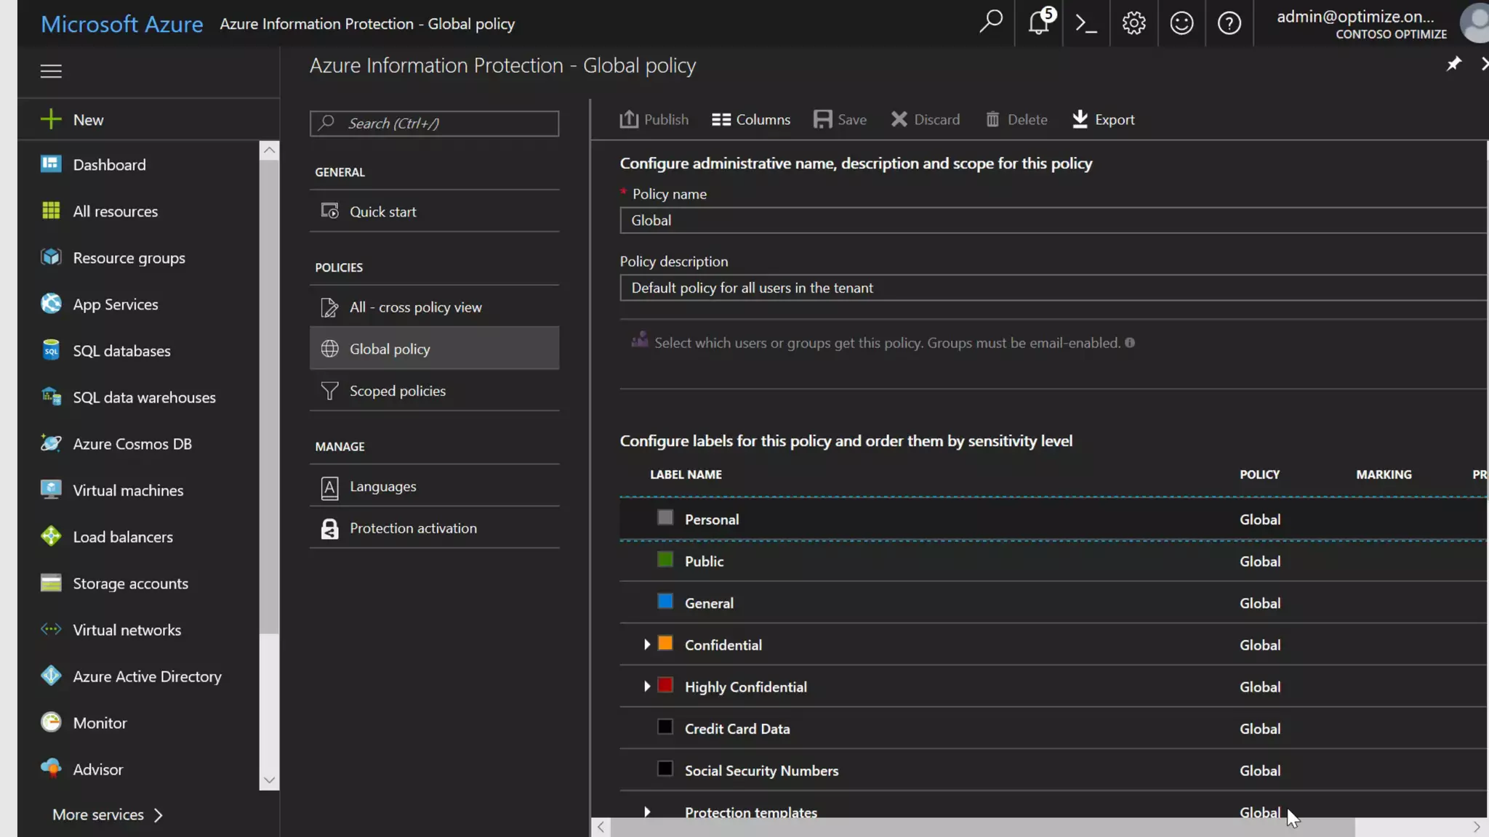Image resolution: width=1489 pixels, height=837 pixels.
Task: Click the MARKING column header
Action: (1384, 474)
